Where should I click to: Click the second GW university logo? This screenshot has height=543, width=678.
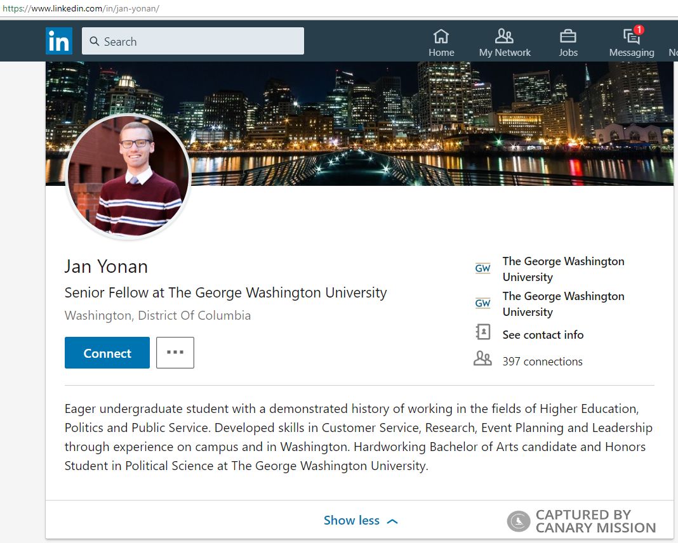483,303
